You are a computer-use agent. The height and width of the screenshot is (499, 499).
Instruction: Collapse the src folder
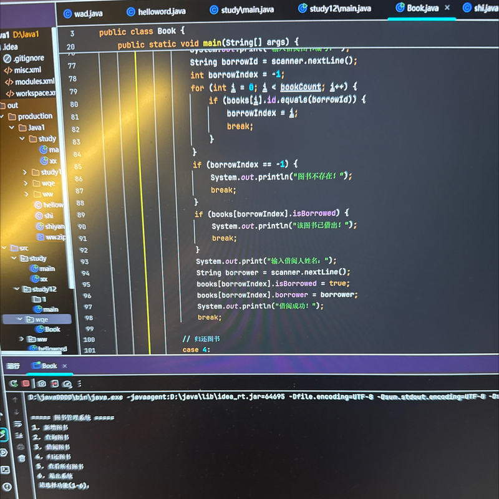click(x=4, y=248)
